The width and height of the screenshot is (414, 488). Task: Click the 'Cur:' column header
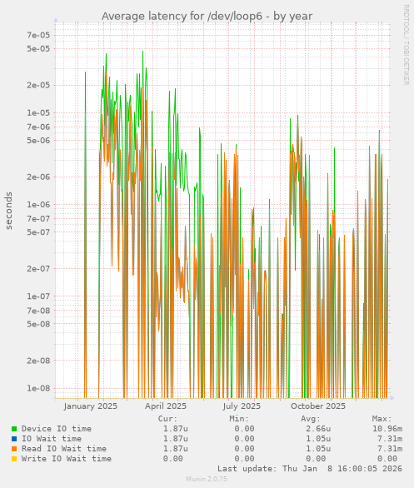click(x=167, y=419)
